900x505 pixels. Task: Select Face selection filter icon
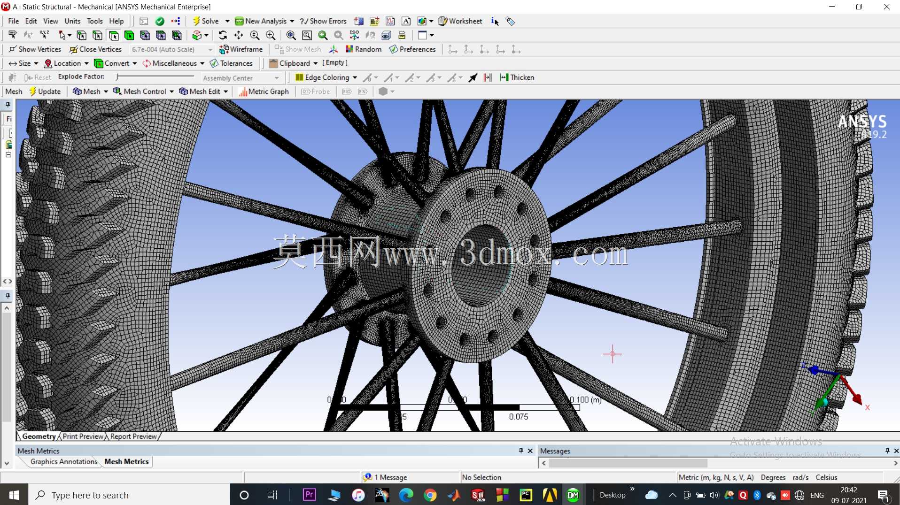click(113, 35)
